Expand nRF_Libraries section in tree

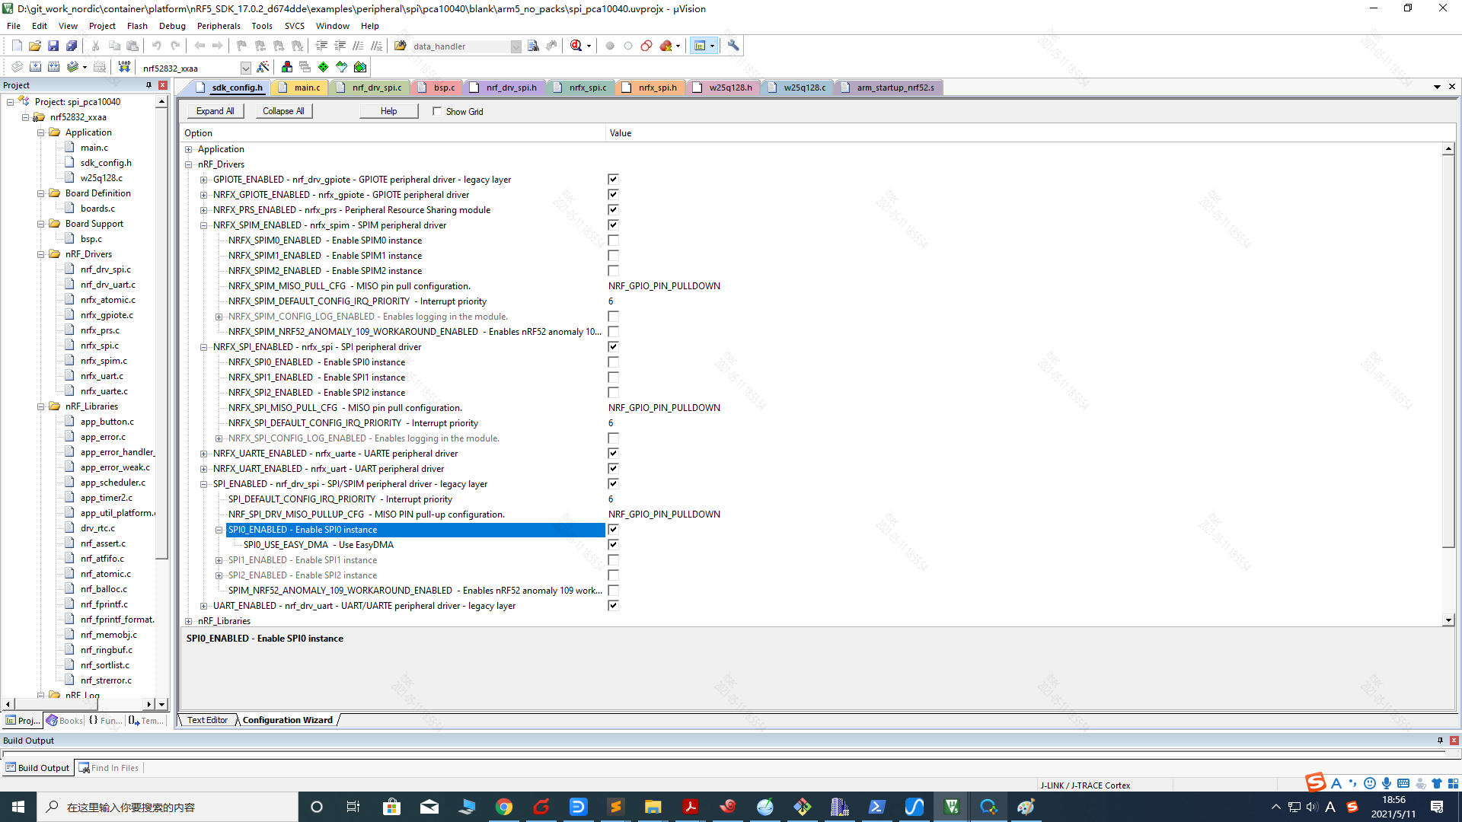click(x=189, y=620)
